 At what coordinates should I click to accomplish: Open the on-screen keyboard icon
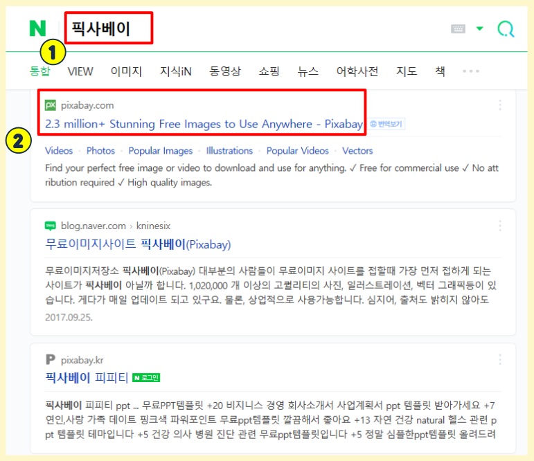458,28
